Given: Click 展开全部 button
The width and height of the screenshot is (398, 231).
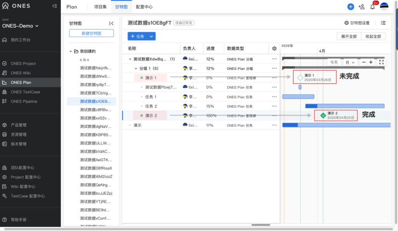Looking at the screenshot, I should tap(349, 36).
